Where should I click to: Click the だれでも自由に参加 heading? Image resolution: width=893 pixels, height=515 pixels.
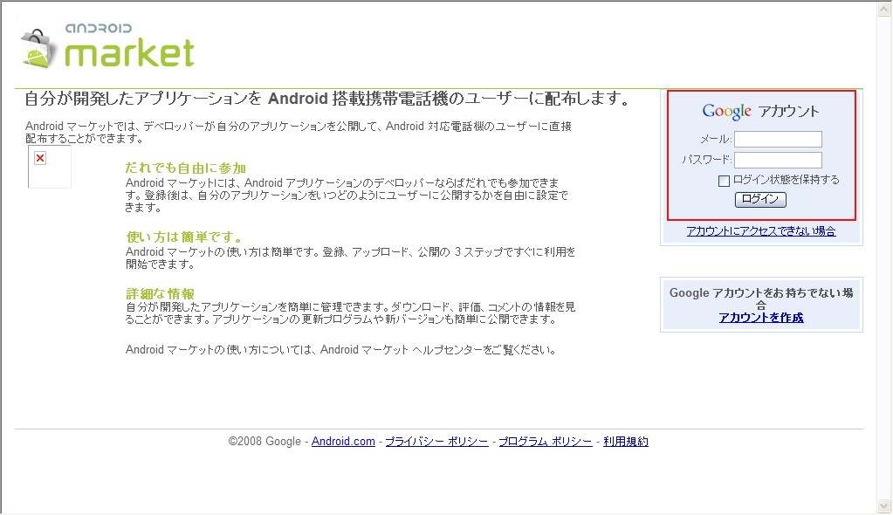pyautogui.click(x=186, y=168)
